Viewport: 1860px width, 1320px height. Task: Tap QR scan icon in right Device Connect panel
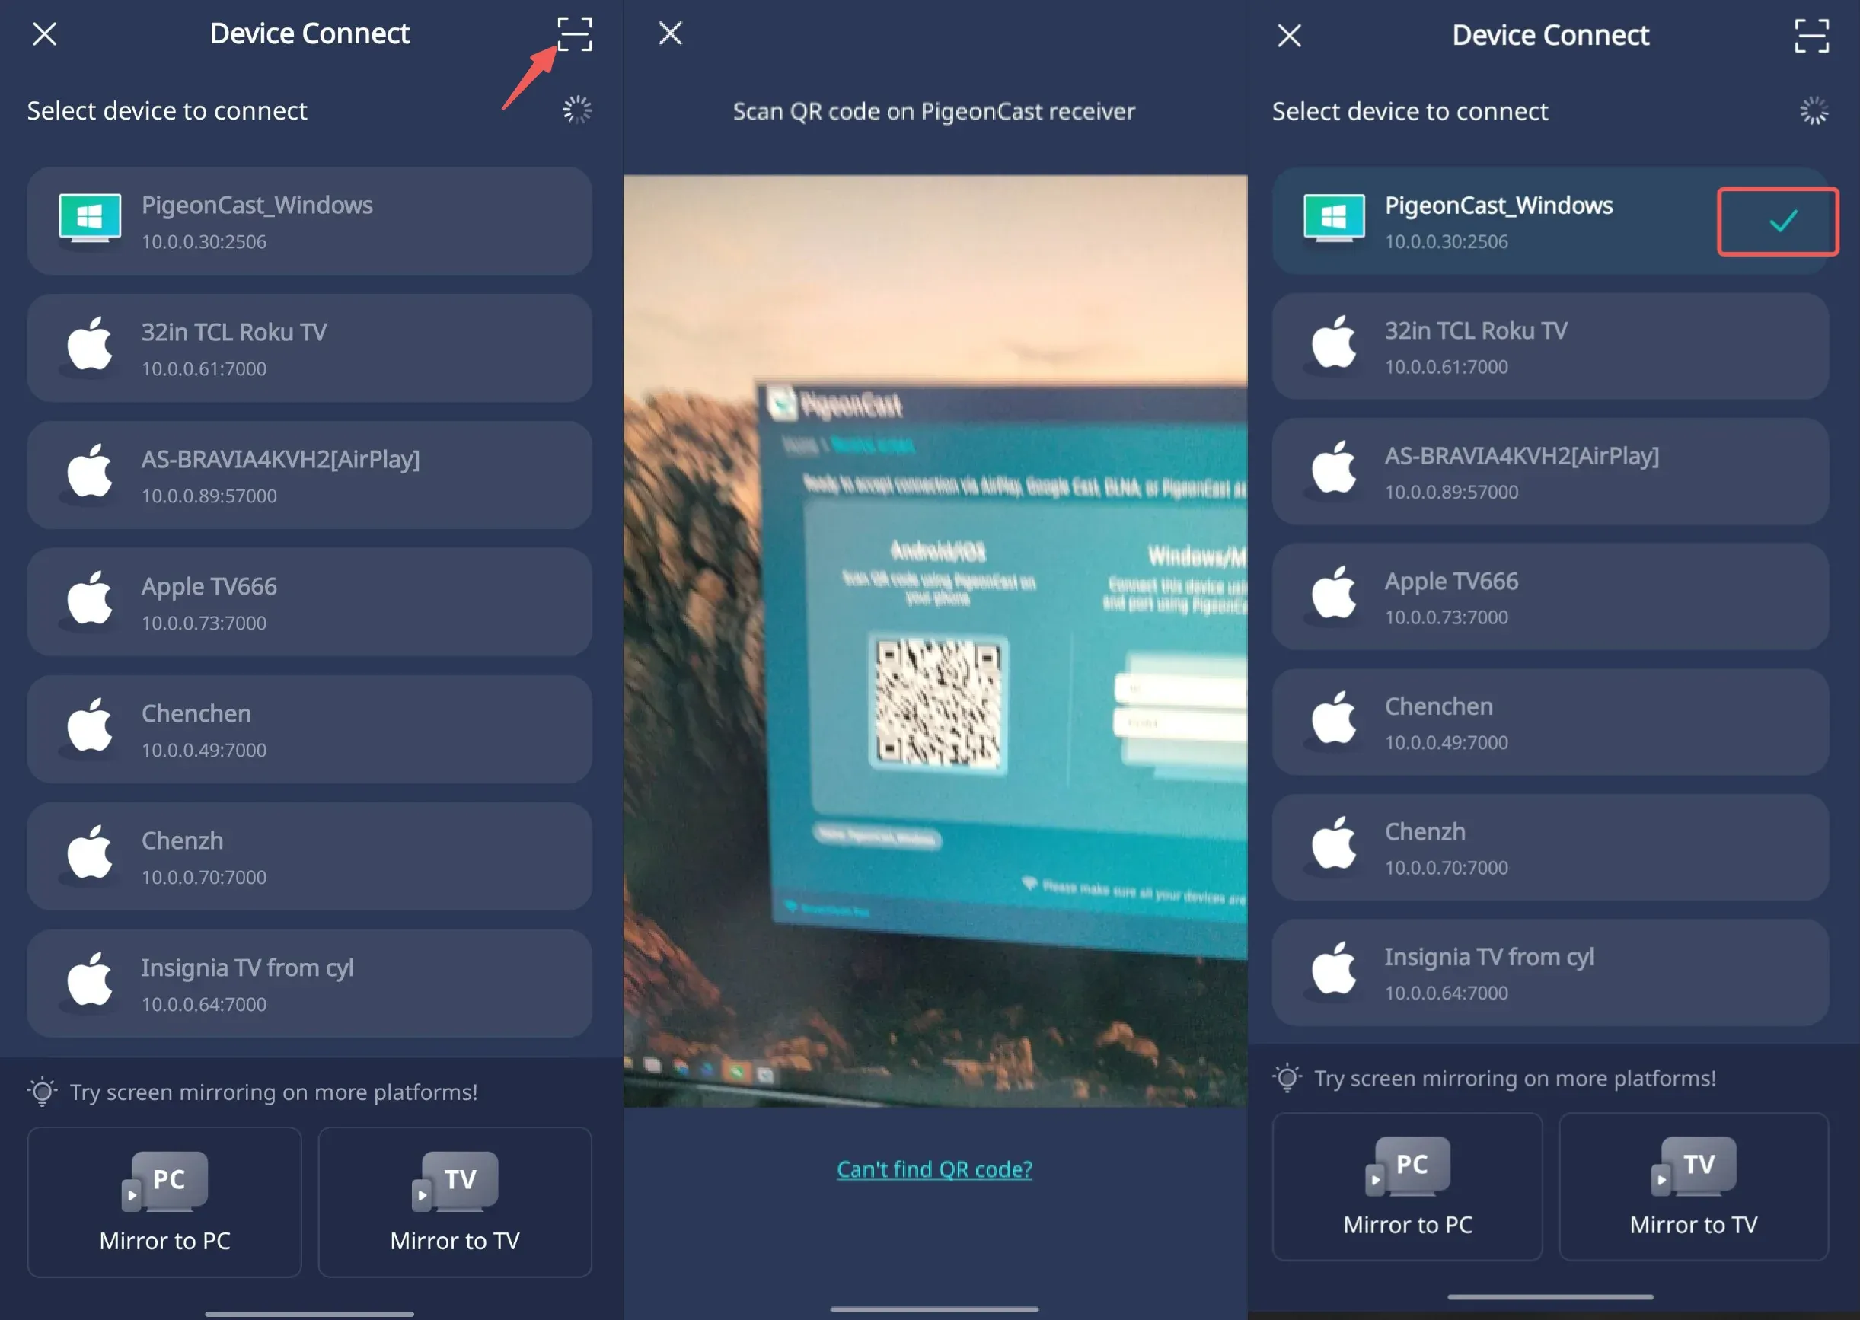coord(1811,36)
